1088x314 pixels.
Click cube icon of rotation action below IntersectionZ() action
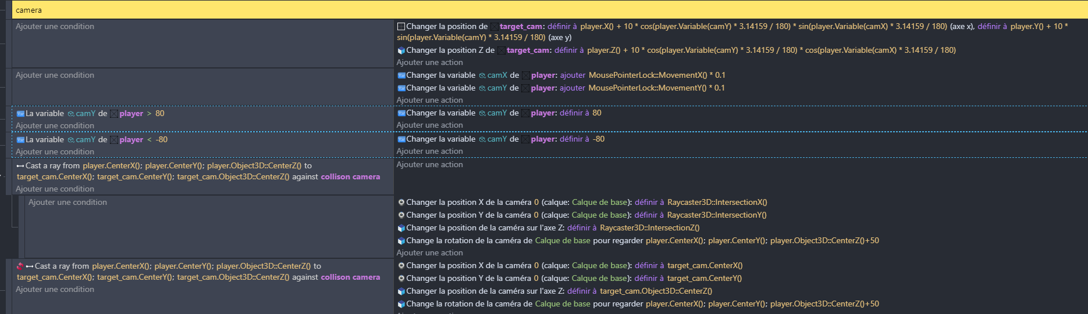pos(401,241)
